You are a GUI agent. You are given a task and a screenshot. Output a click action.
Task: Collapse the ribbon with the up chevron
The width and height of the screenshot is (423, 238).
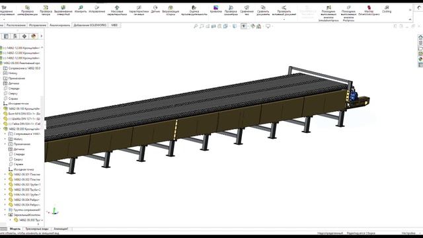tap(410, 19)
